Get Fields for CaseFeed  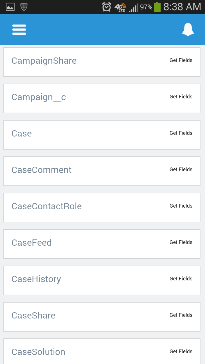pos(181,242)
